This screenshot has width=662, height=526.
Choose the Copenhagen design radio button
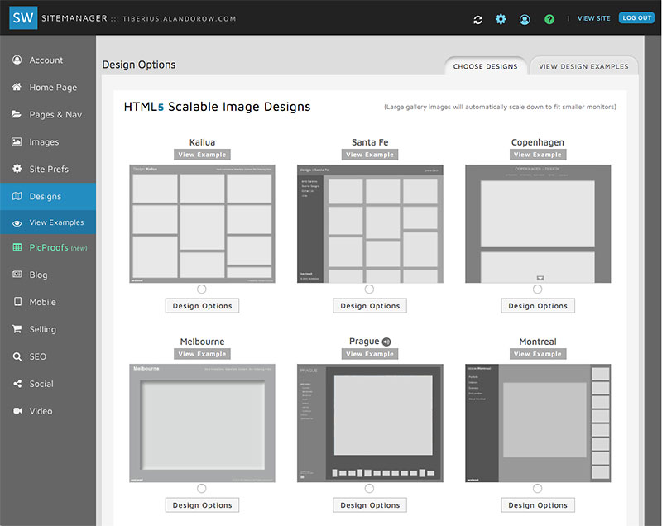538,289
